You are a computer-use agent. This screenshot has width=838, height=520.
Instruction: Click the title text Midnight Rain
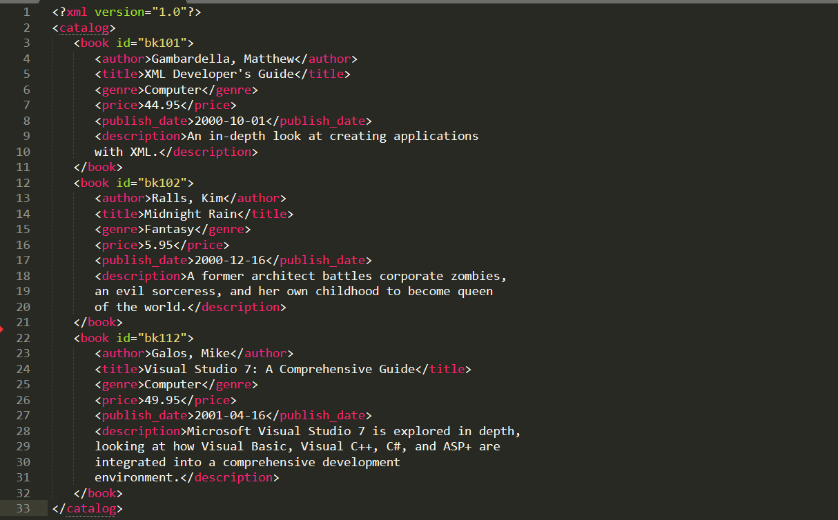click(x=194, y=214)
